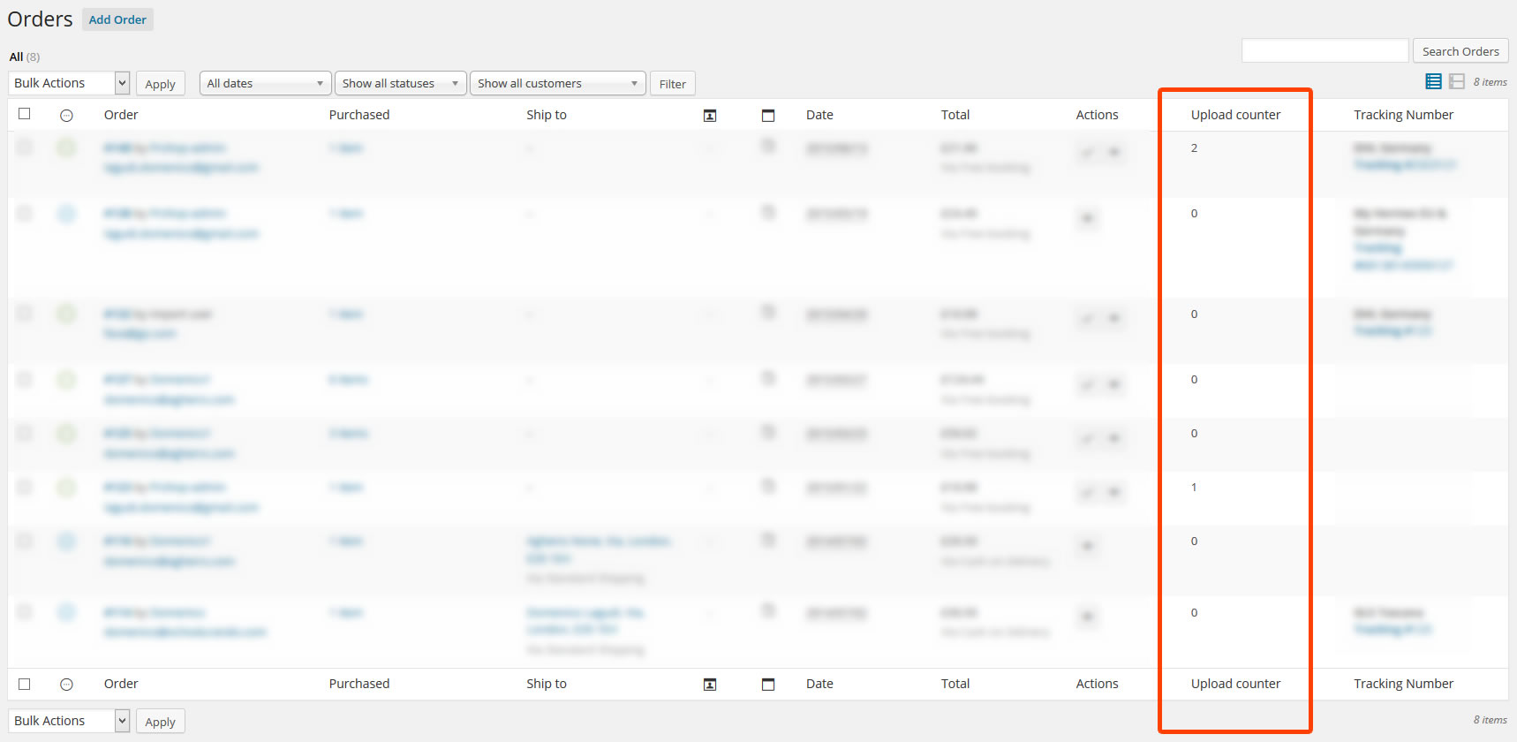Tick the select-all checkbox in top header

(25, 114)
